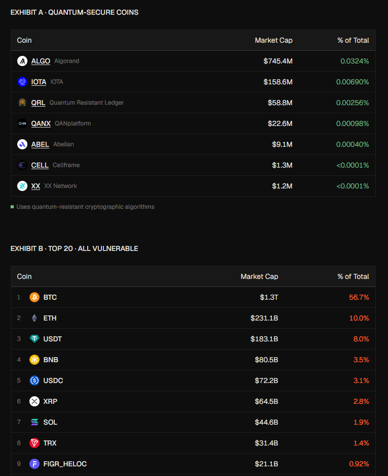Viewport: 388px width, 476px height.
Task: Click the QANplatform logo icon
Action: point(22,123)
